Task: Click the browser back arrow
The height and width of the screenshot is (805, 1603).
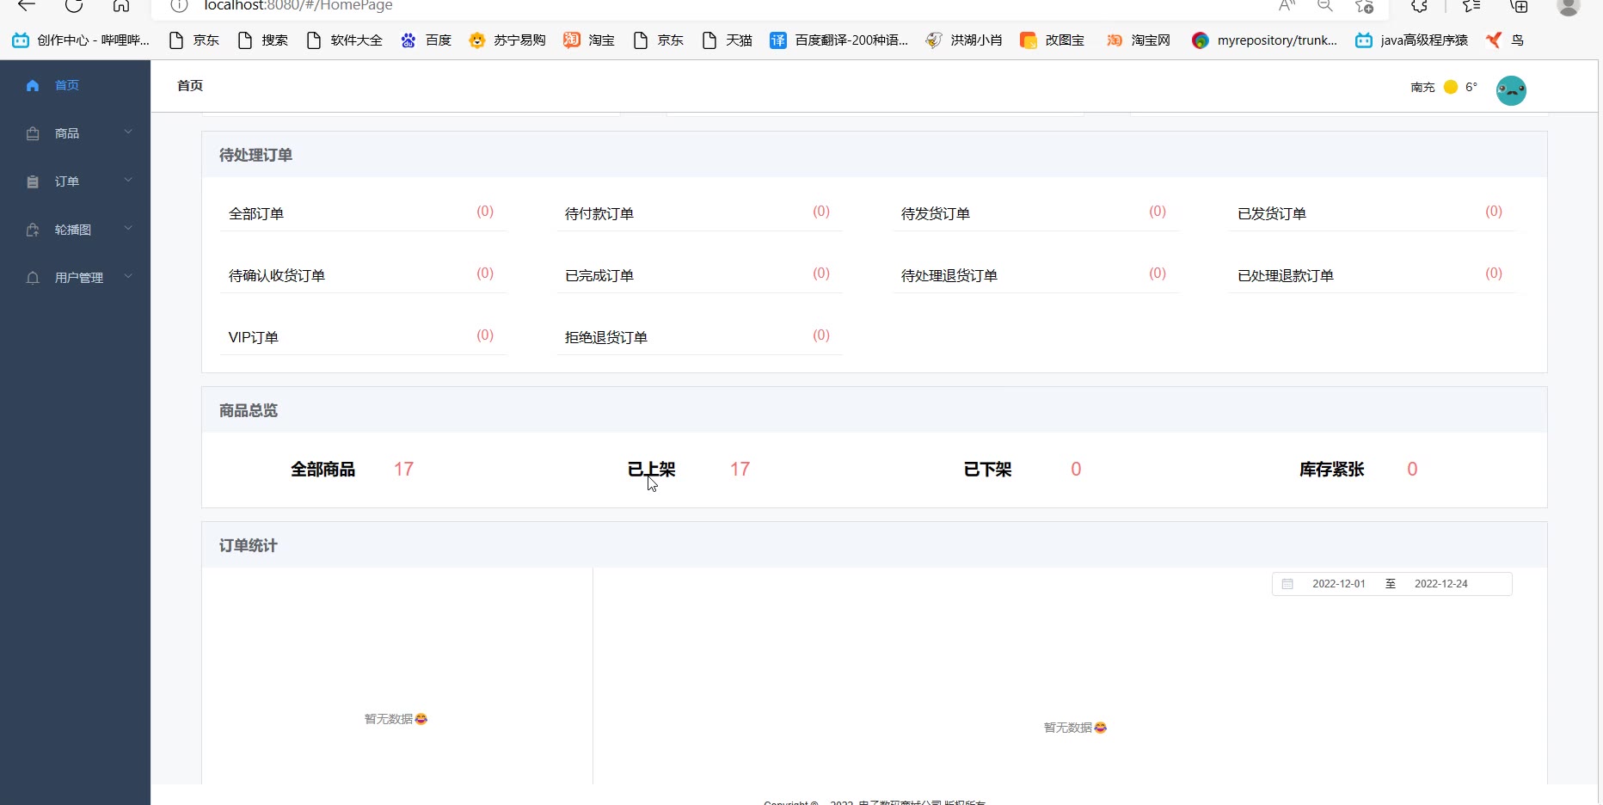Action: [x=27, y=6]
